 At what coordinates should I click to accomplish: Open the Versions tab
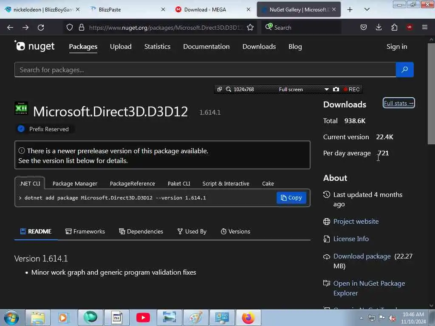(235, 231)
